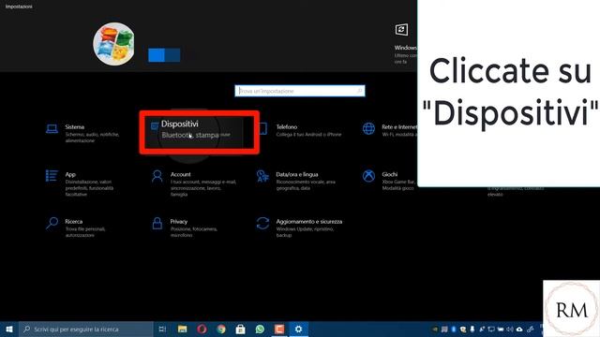Image resolution: width=600 pixels, height=337 pixels.
Task: Open Data/ora e lingua settings
Action: click(x=296, y=181)
